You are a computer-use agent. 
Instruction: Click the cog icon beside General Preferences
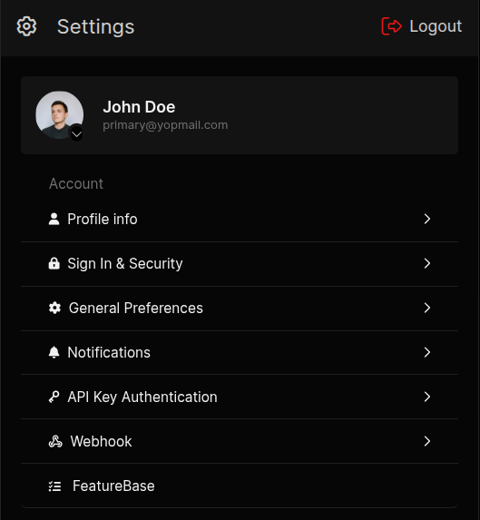[54, 308]
